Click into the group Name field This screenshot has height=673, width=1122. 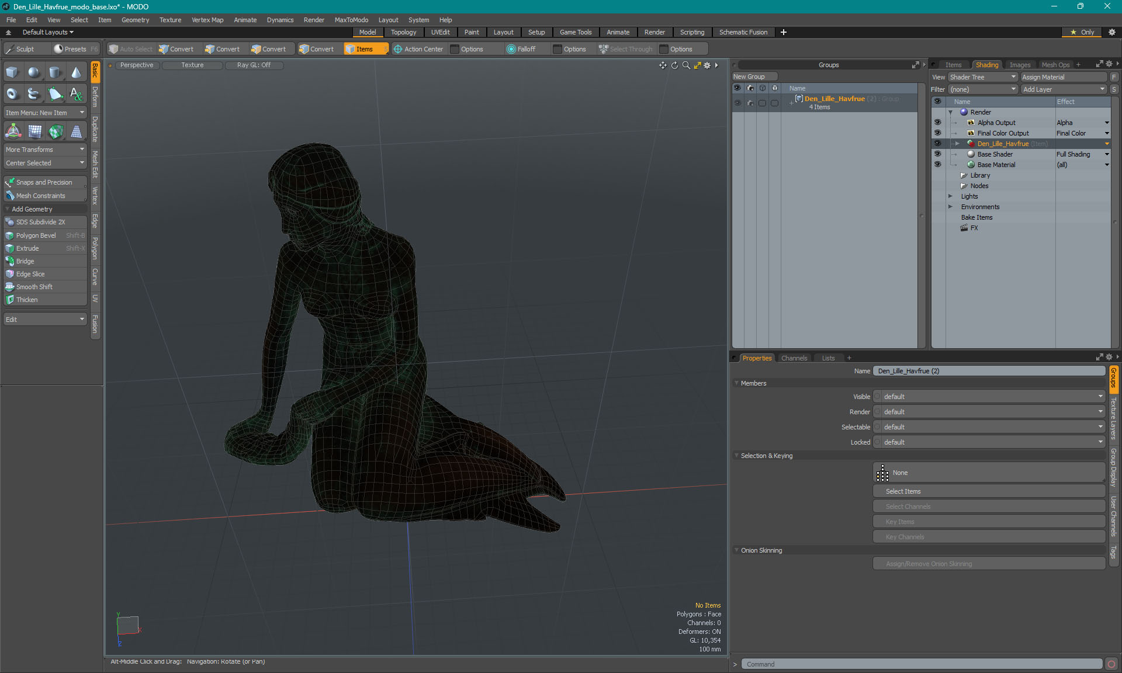pyautogui.click(x=989, y=371)
